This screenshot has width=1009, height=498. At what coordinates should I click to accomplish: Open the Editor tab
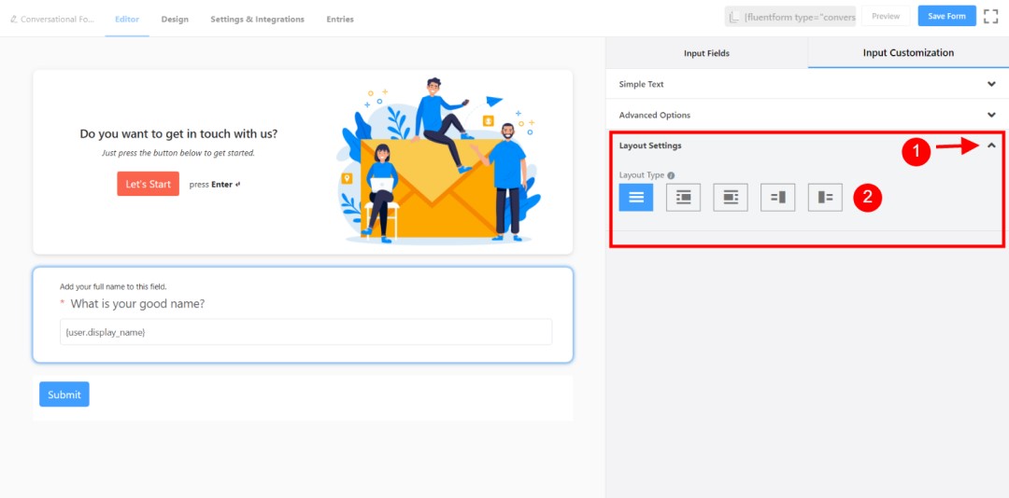click(x=127, y=20)
